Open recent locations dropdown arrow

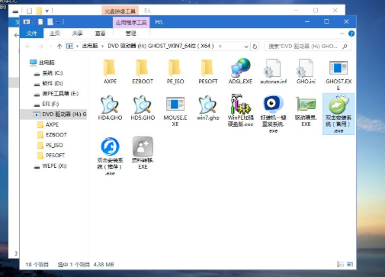(50, 47)
